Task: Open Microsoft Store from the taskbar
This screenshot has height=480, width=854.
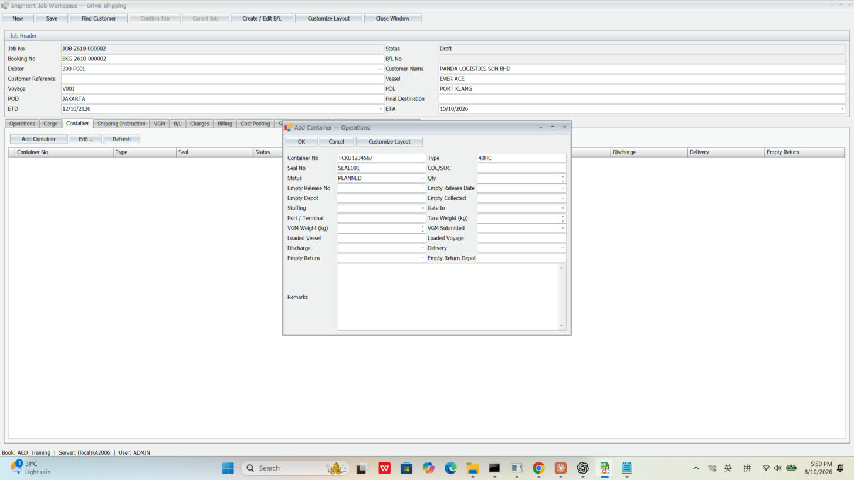Action: pyautogui.click(x=406, y=468)
